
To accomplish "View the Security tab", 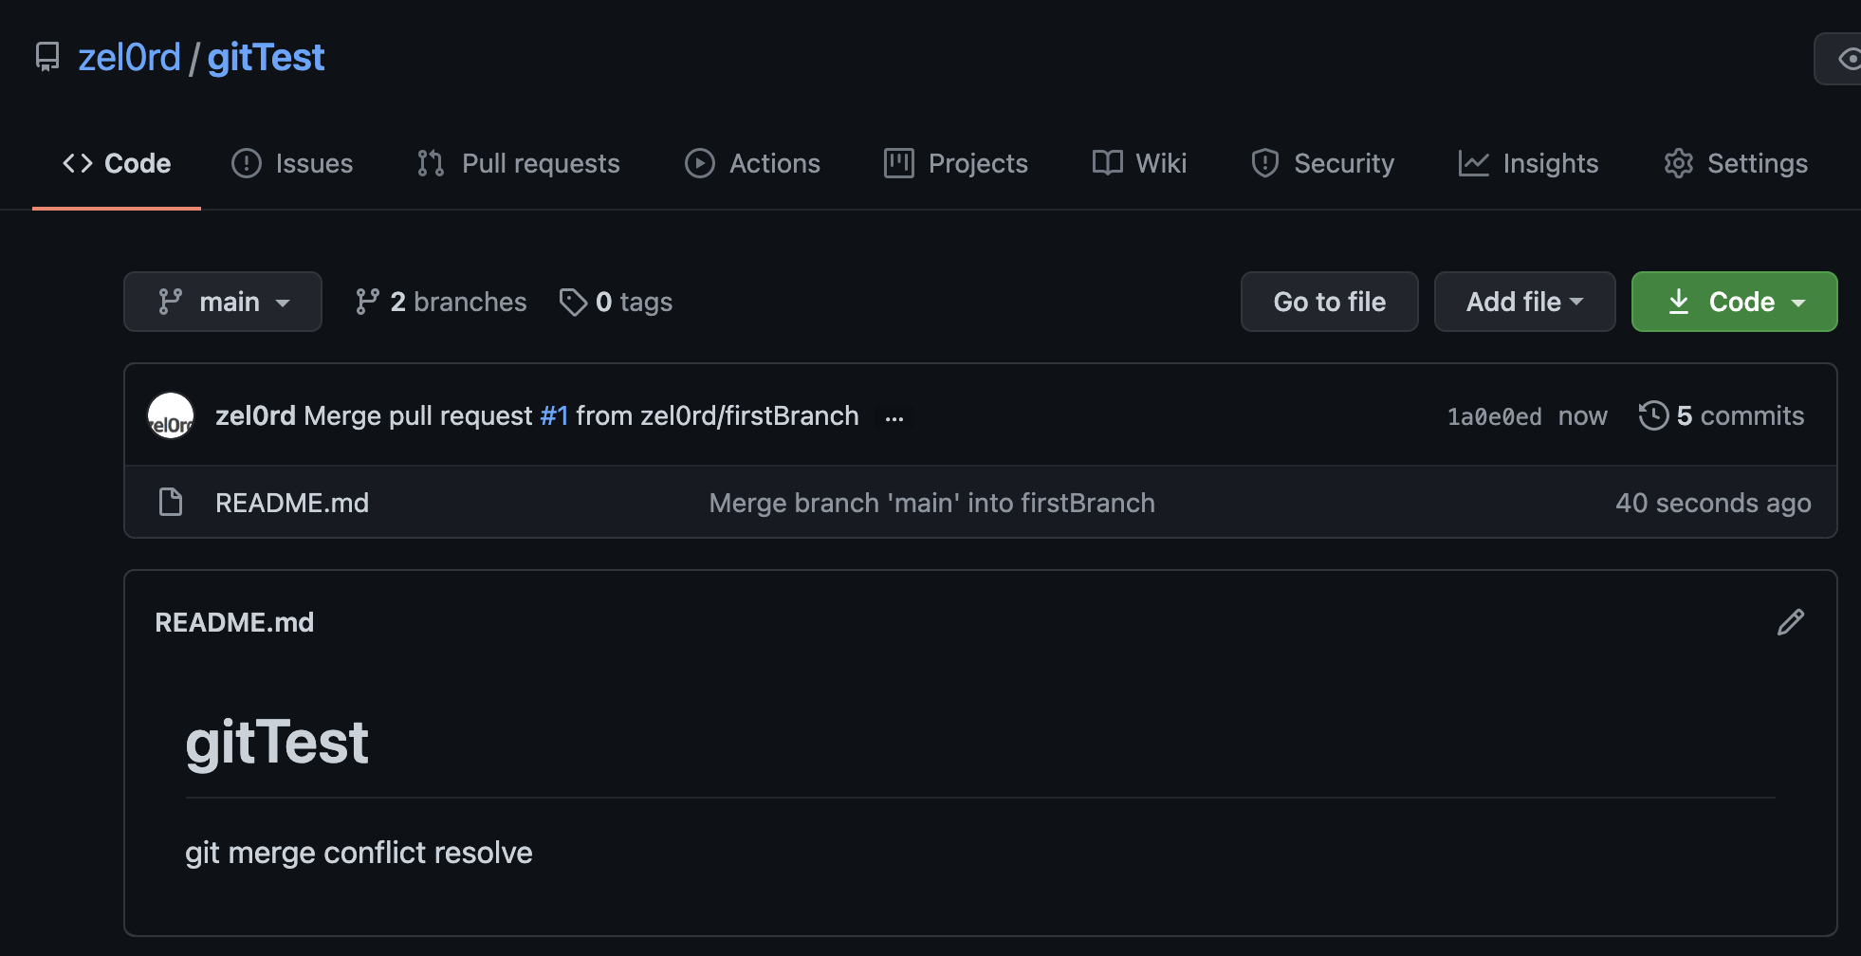I will (x=1322, y=163).
